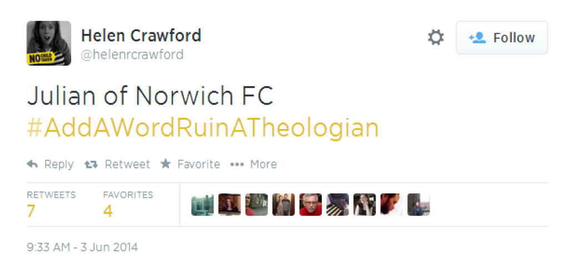This screenshot has width=578, height=268.
Task: Open avatar of man in red shirt
Action: 310,205
